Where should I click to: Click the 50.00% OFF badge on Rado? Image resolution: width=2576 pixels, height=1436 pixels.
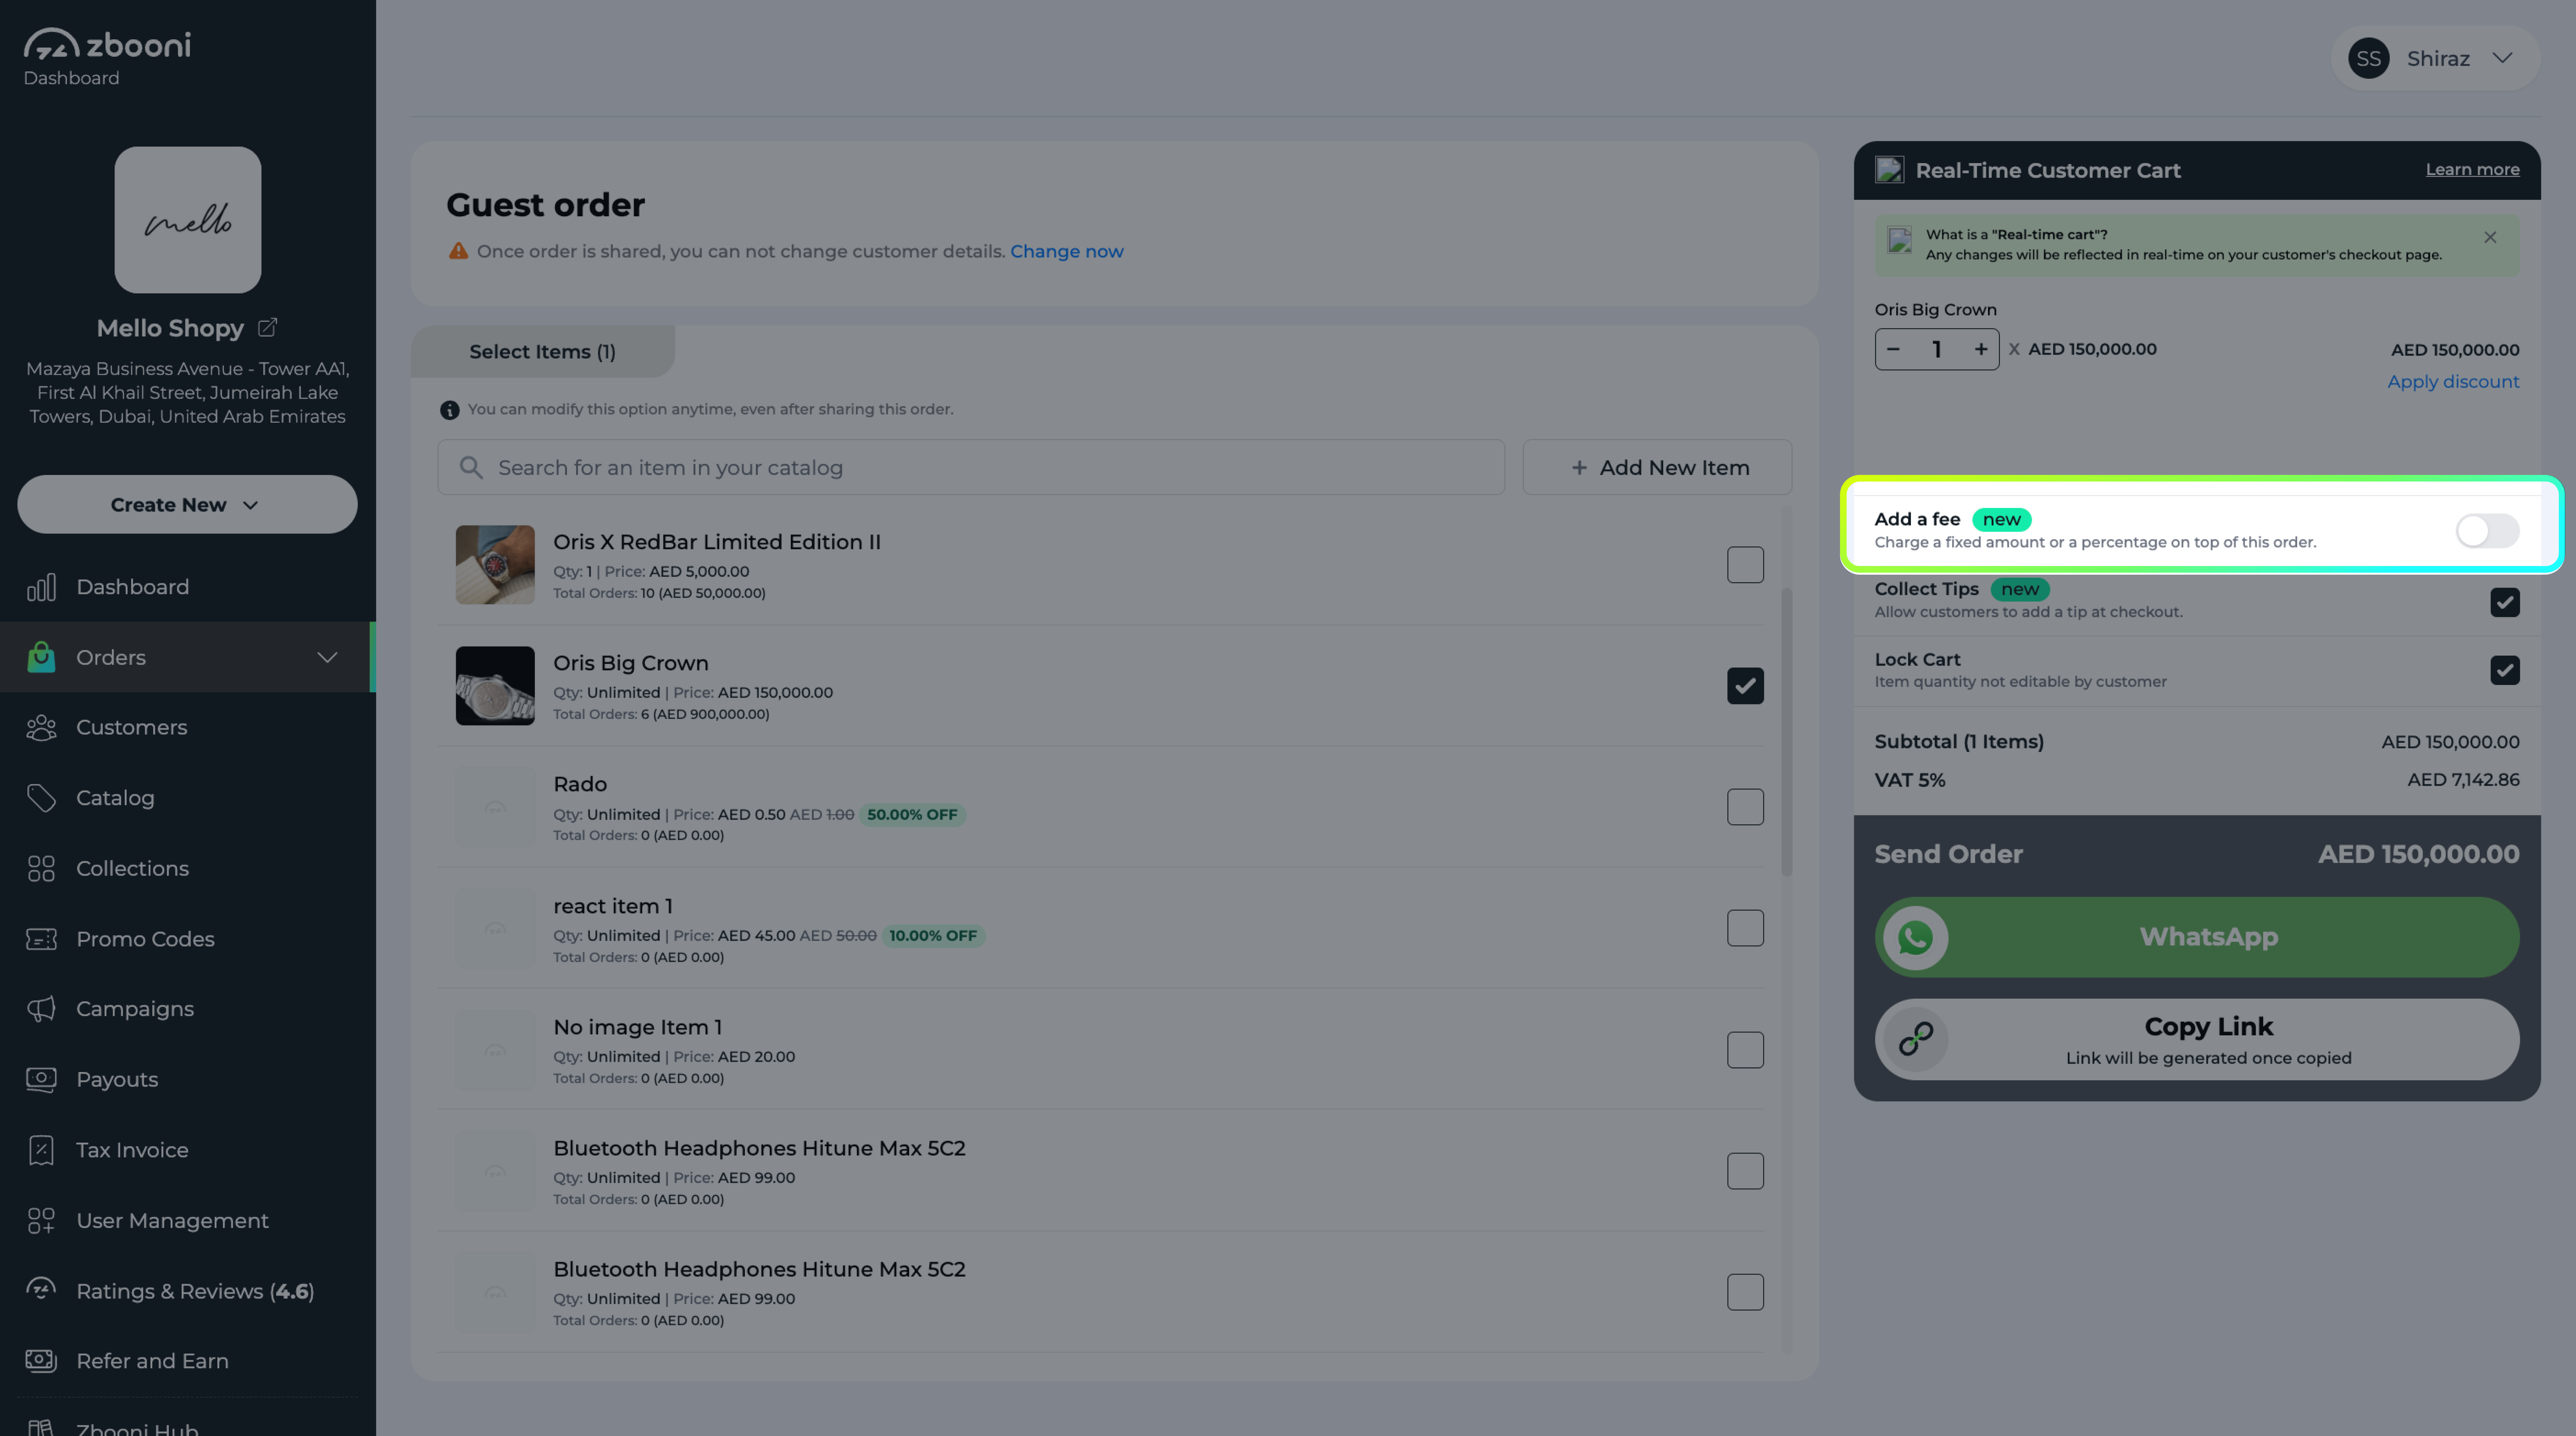click(x=912, y=815)
